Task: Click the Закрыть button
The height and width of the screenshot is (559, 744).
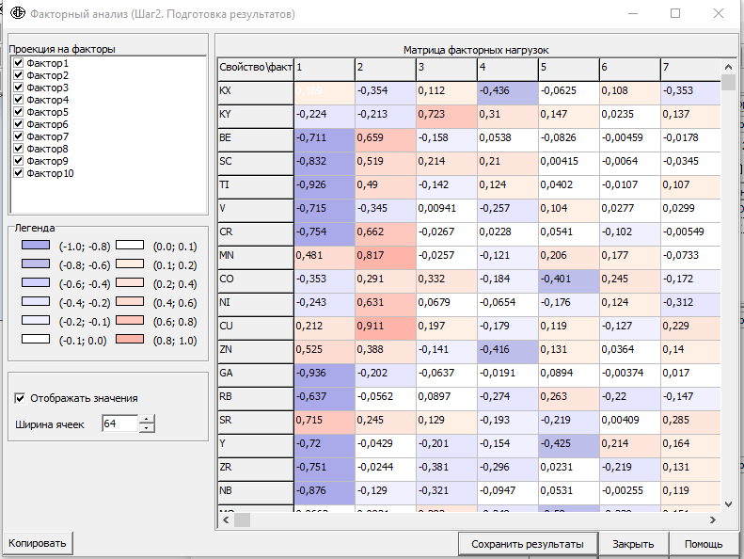Action: pos(633,544)
